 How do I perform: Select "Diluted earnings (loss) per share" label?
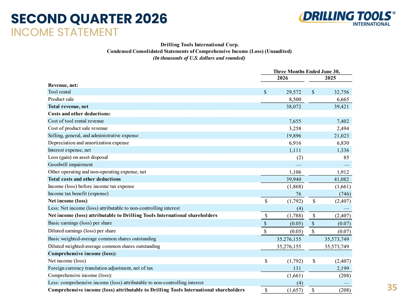click(82, 231)
